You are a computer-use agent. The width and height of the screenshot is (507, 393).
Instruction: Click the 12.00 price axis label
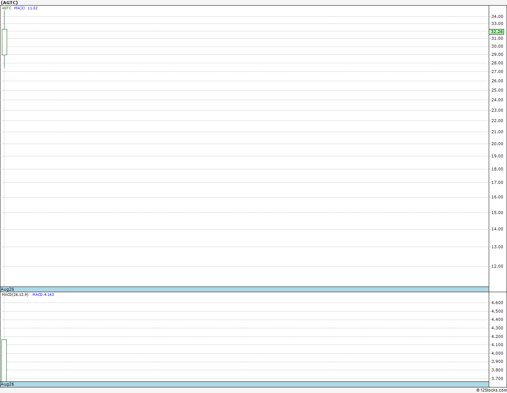pyautogui.click(x=497, y=266)
